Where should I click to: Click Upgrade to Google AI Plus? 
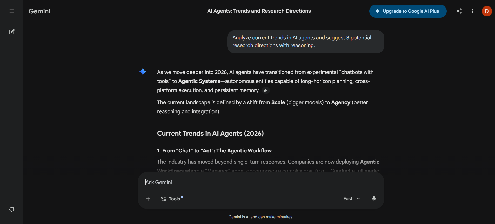[x=407, y=11]
